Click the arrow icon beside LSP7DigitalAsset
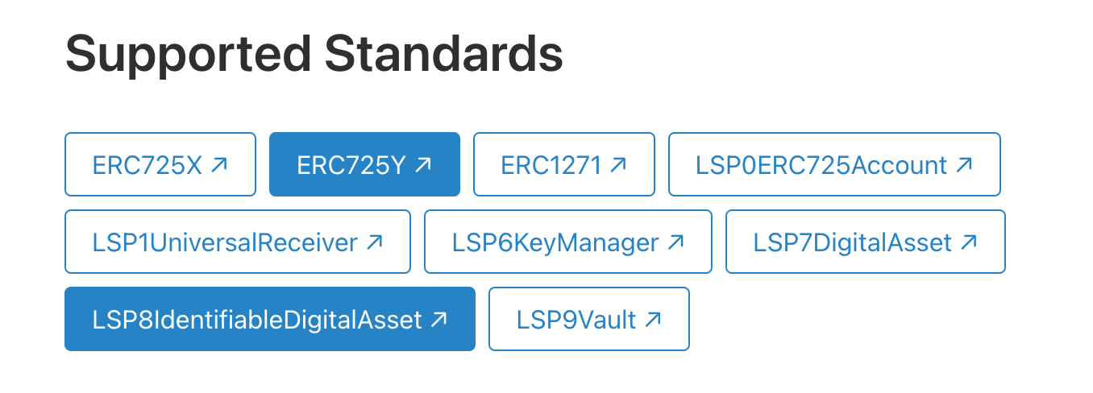The width and height of the screenshot is (1093, 393). 969,242
